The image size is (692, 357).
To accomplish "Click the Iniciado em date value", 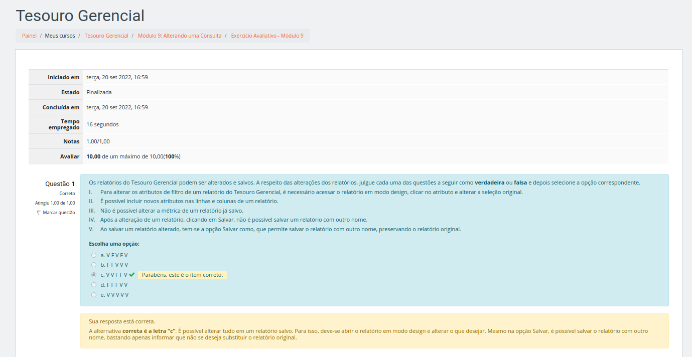I will coord(117,77).
